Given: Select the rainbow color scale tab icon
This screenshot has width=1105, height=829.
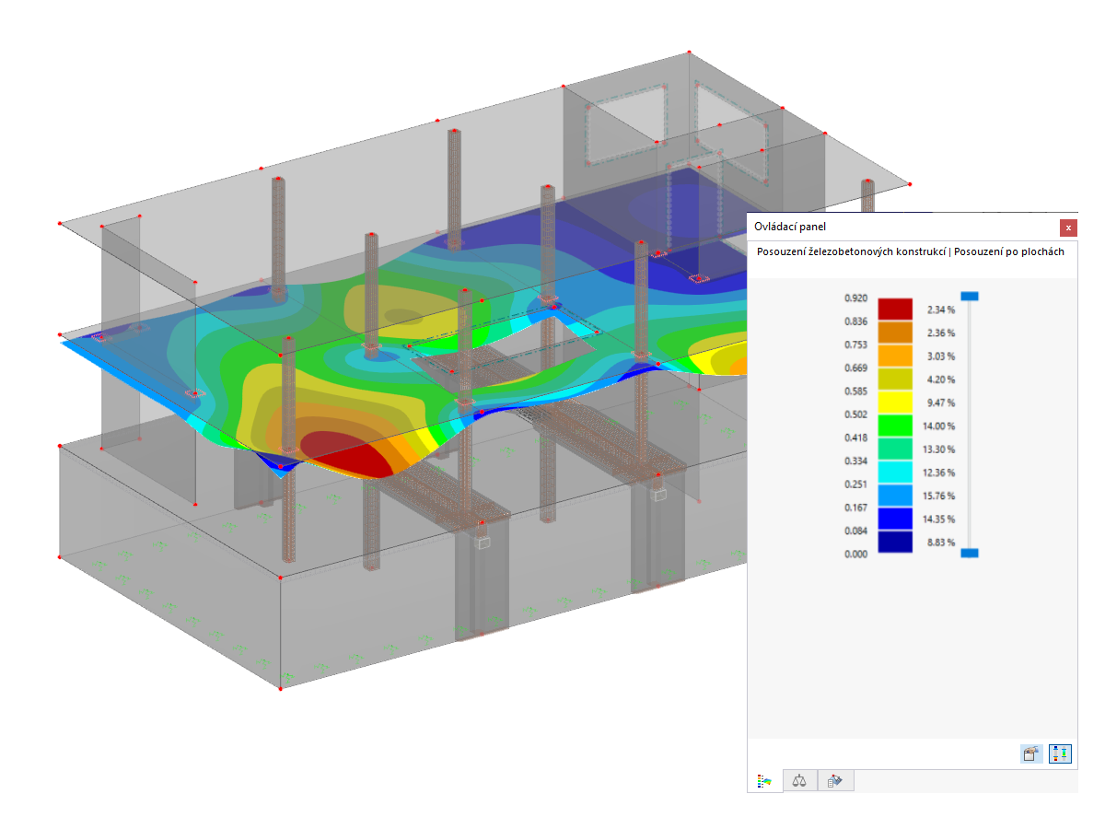Looking at the screenshot, I should pos(766,780).
